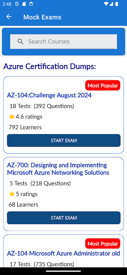127x275 pixels.
Task: Tap the battery icon in status bar
Action: tap(117, 4)
